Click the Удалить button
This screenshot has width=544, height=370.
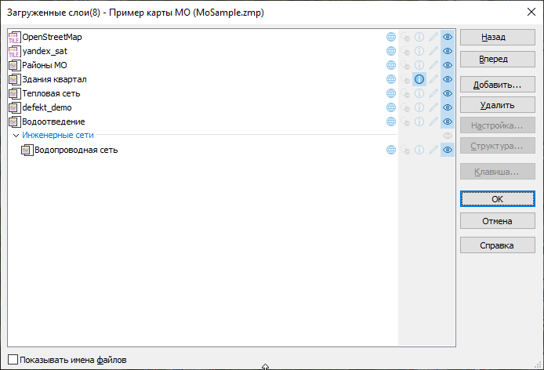tap(498, 105)
